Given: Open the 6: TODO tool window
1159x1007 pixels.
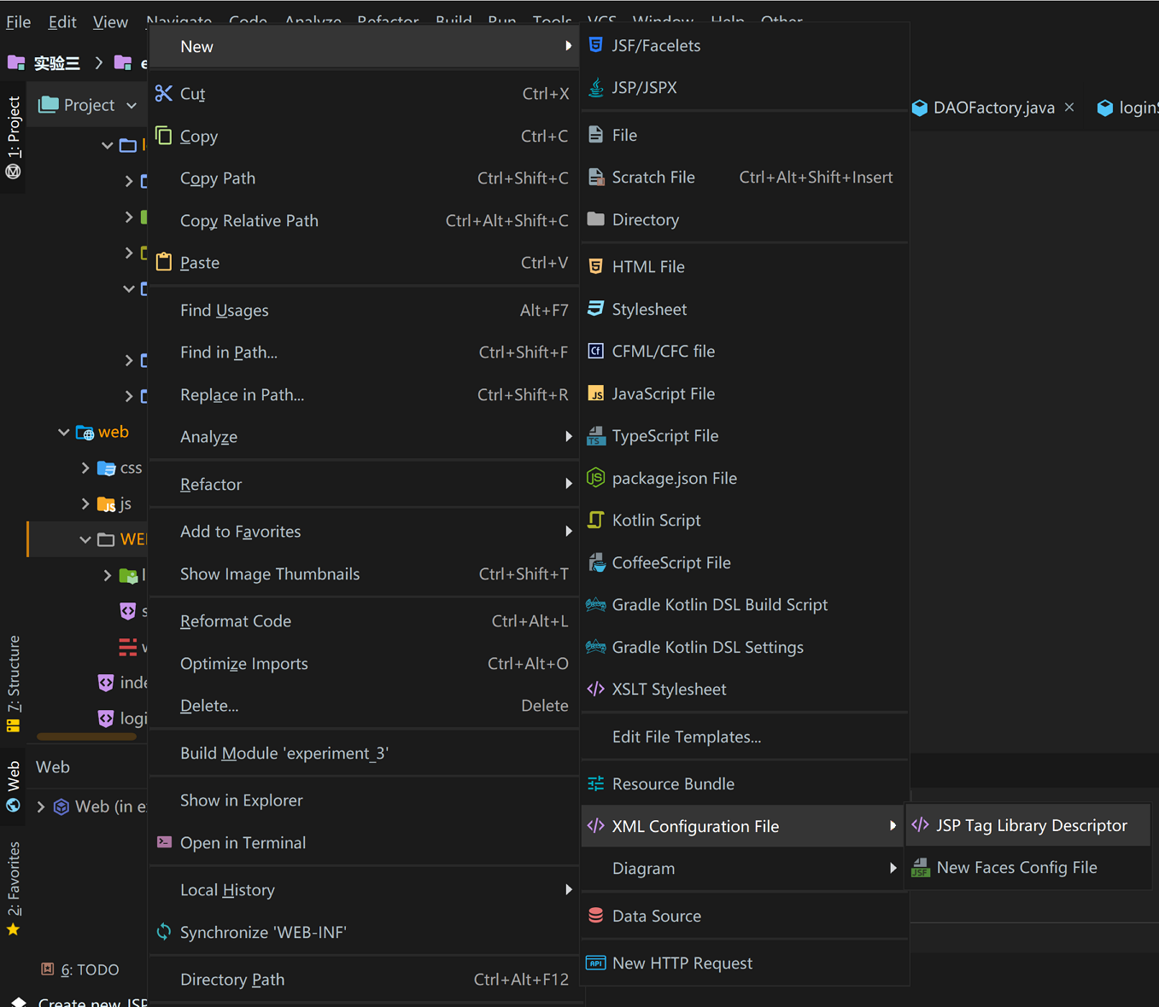Looking at the screenshot, I should (81, 969).
